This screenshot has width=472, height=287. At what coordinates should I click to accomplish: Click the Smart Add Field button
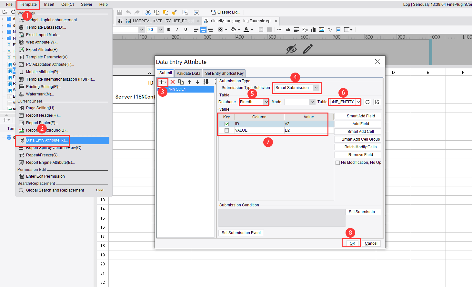click(x=357, y=116)
